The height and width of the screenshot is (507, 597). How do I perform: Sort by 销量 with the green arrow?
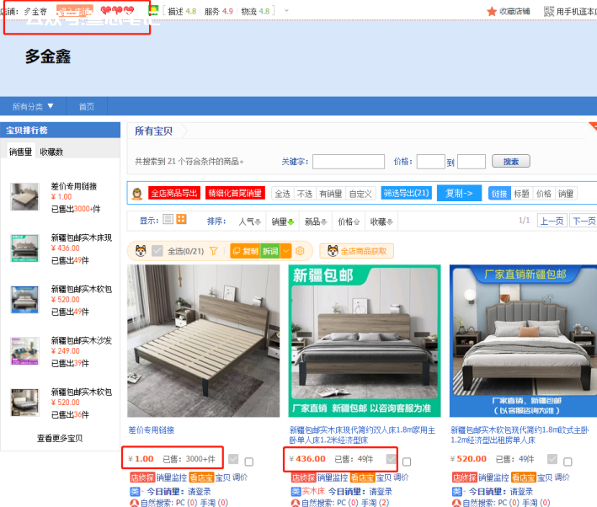[283, 221]
